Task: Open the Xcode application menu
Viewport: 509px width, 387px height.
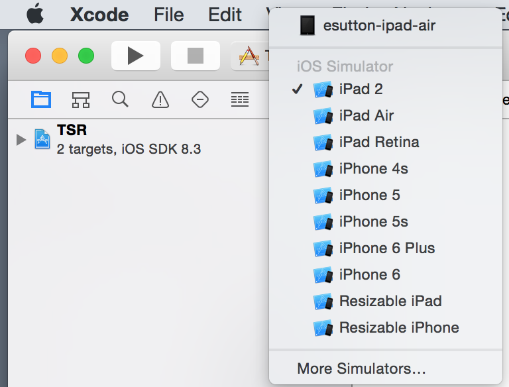Action: point(99,15)
